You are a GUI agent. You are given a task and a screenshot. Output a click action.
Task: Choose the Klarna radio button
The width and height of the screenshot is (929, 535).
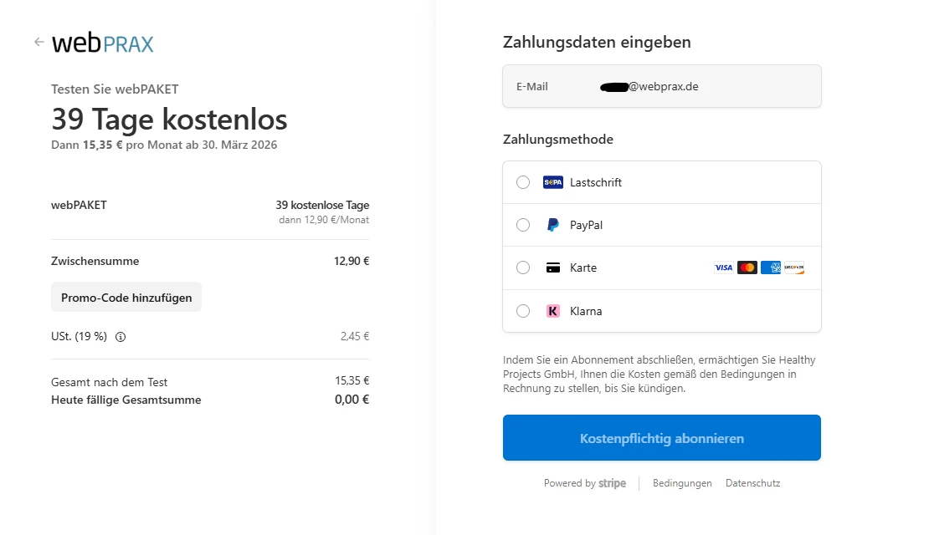[x=523, y=311]
